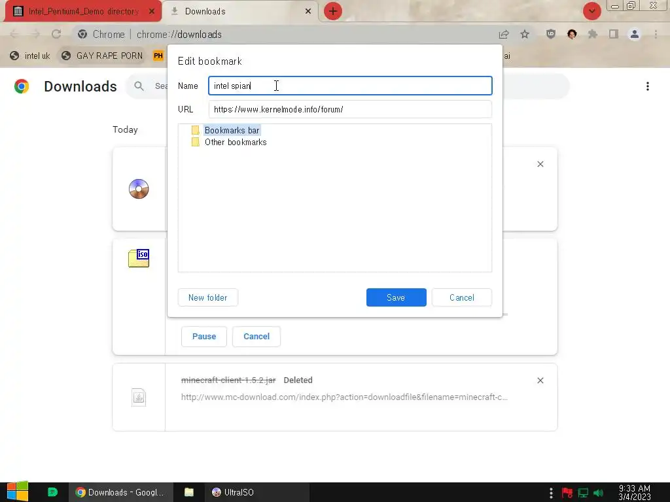The width and height of the screenshot is (670, 502).
Task: Click the downloads search magnifier icon
Action: [x=139, y=86]
